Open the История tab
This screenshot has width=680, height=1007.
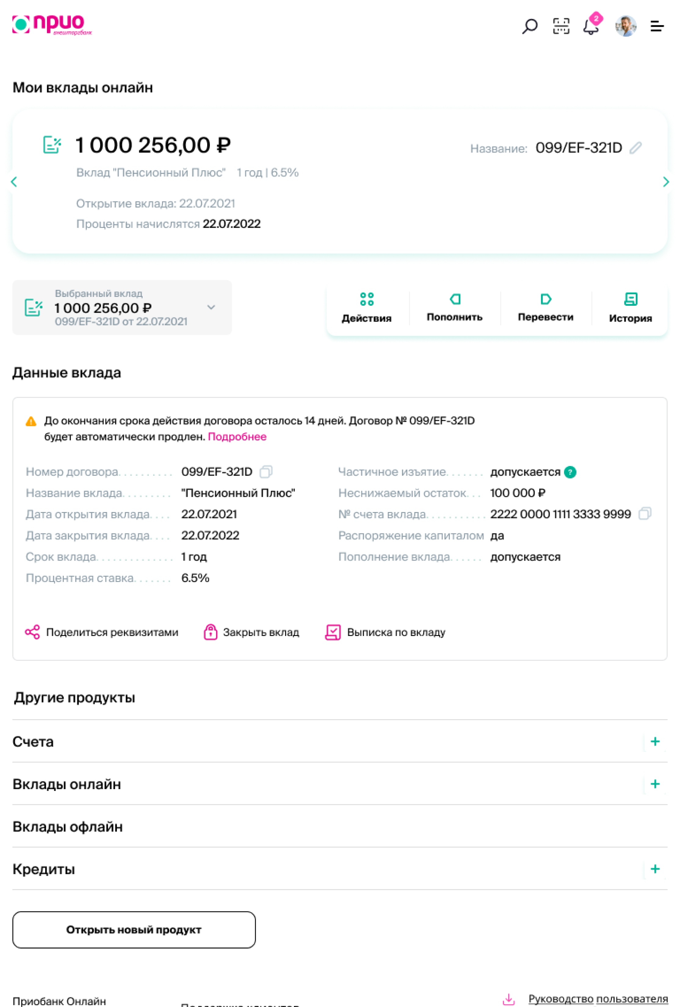tap(630, 308)
